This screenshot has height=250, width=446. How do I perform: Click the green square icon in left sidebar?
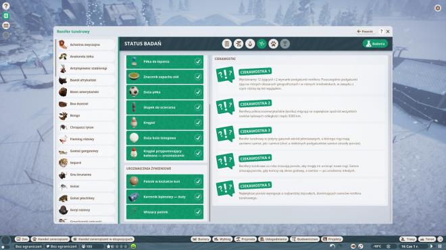[5, 16]
